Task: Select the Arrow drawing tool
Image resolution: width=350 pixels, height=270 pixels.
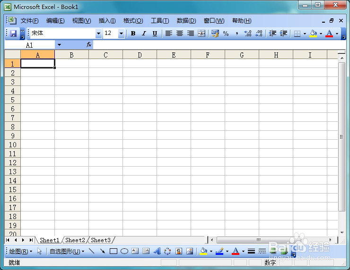Action: [103, 251]
